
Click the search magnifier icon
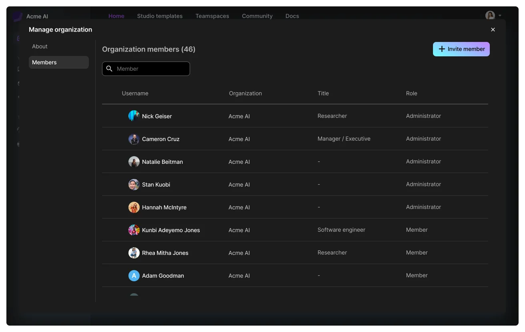pos(109,69)
